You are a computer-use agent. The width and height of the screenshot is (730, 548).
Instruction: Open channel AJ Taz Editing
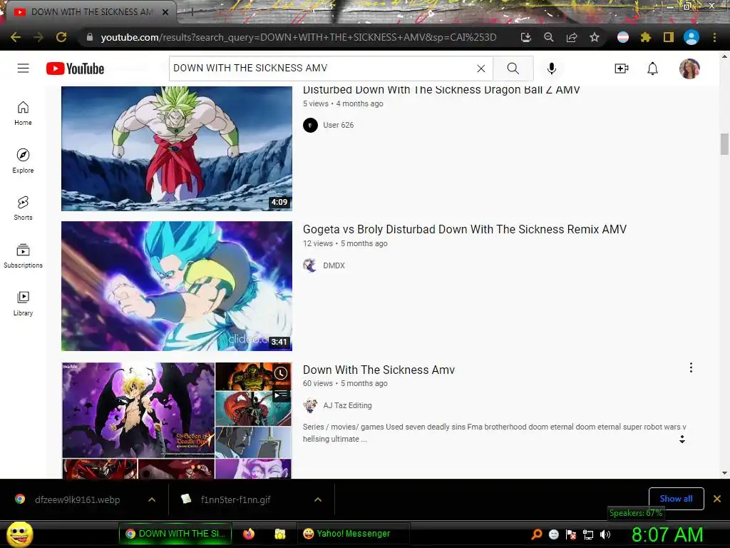click(x=347, y=405)
